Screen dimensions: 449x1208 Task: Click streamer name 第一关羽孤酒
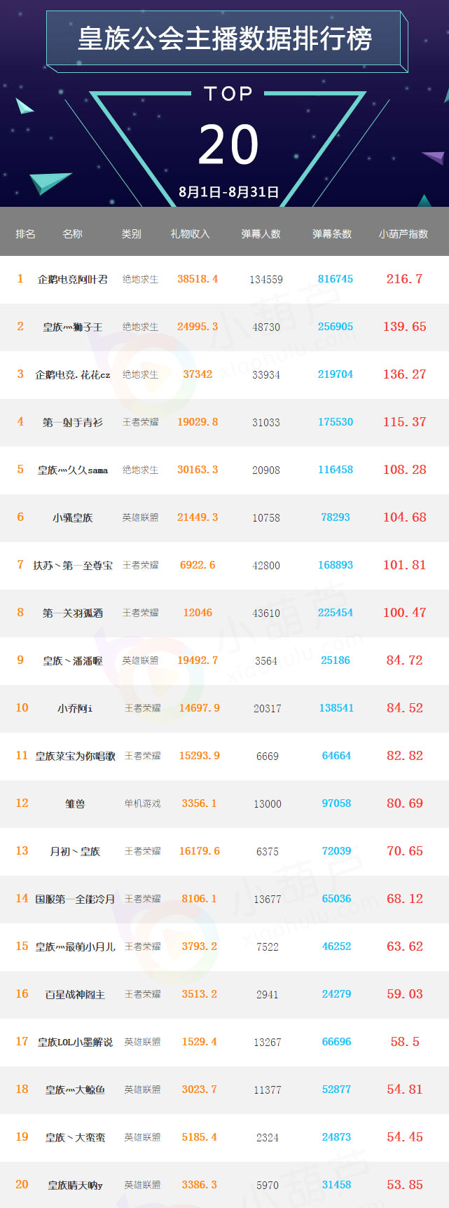click(x=73, y=613)
